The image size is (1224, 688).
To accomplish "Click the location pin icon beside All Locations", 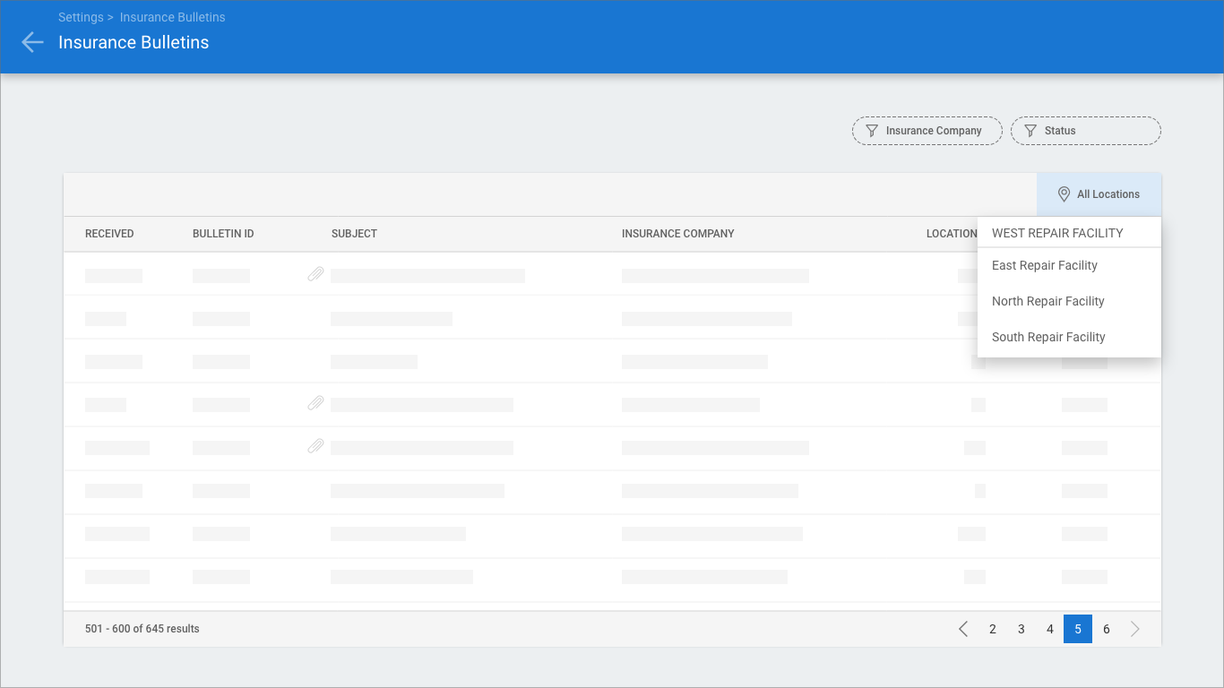I will (x=1064, y=194).
